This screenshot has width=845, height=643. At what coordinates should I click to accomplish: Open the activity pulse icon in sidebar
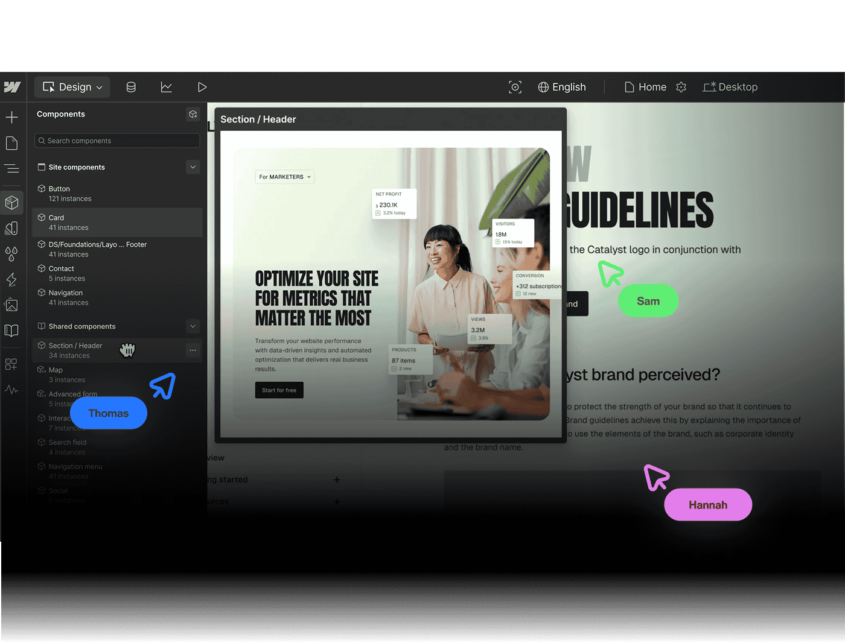point(11,390)
